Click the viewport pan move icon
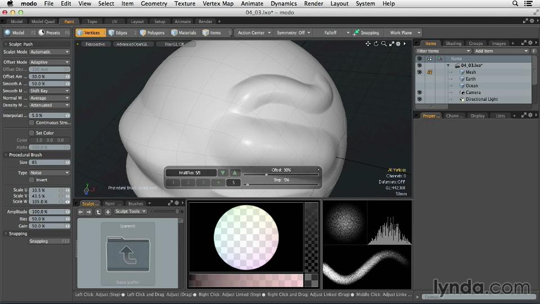Viewport: 540px width, 304px height. (x=368, y=44)
